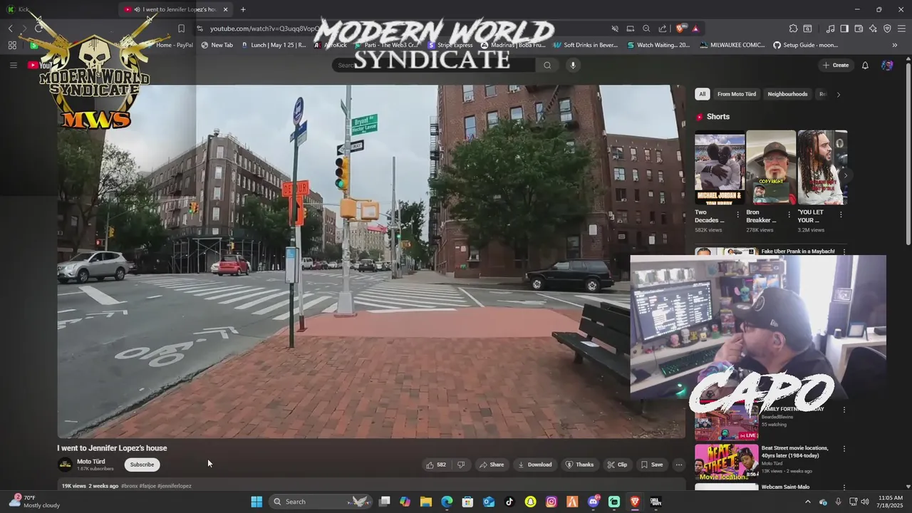
Task: Open clock showing 11:05 AM
Action: 891,502
